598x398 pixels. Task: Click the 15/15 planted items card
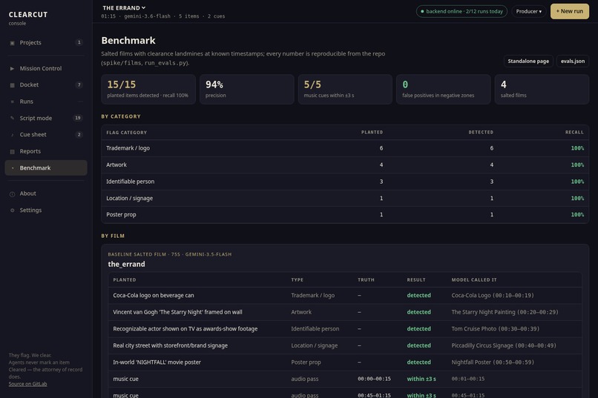point(148,90)
